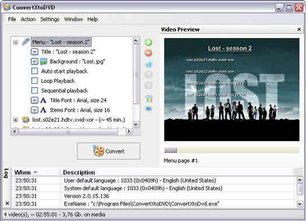Click the "Menu page #1" label
The image size is (306, 221).
tap(181, 161)
